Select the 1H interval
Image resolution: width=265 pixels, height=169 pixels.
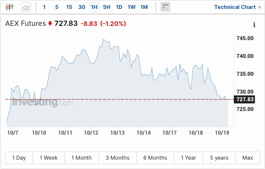(94, 7)
